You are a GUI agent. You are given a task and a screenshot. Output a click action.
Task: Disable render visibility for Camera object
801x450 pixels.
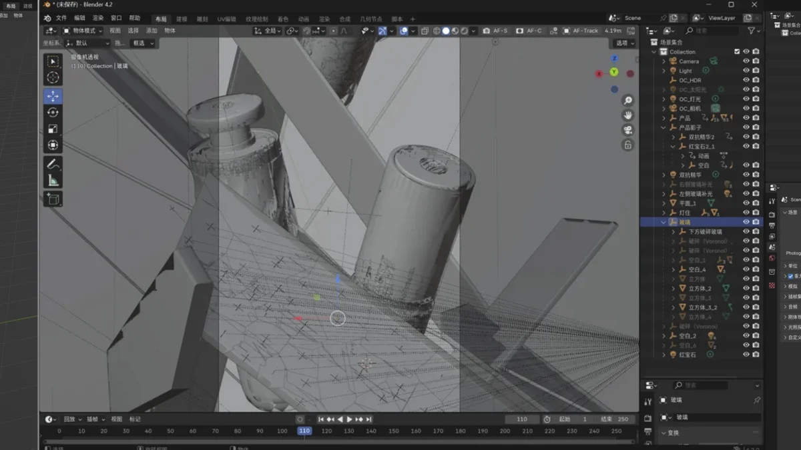coord(756,61)
